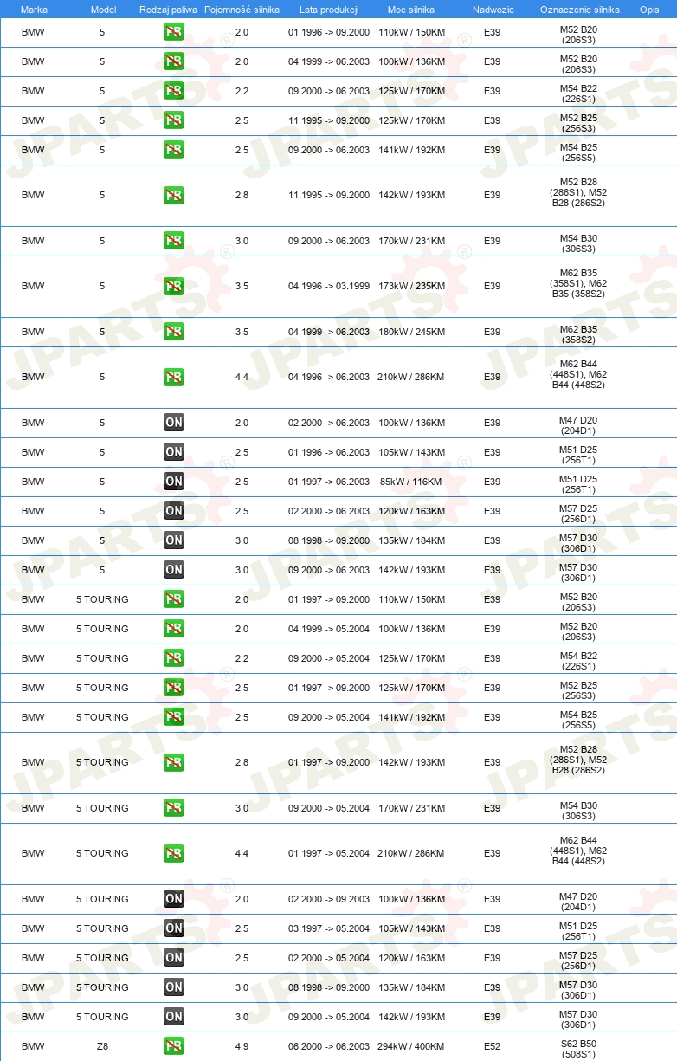Click the petrol icon in the 180kW / 245KM row
Viewport: 677px width, 1061px height.
click(174, 332)
